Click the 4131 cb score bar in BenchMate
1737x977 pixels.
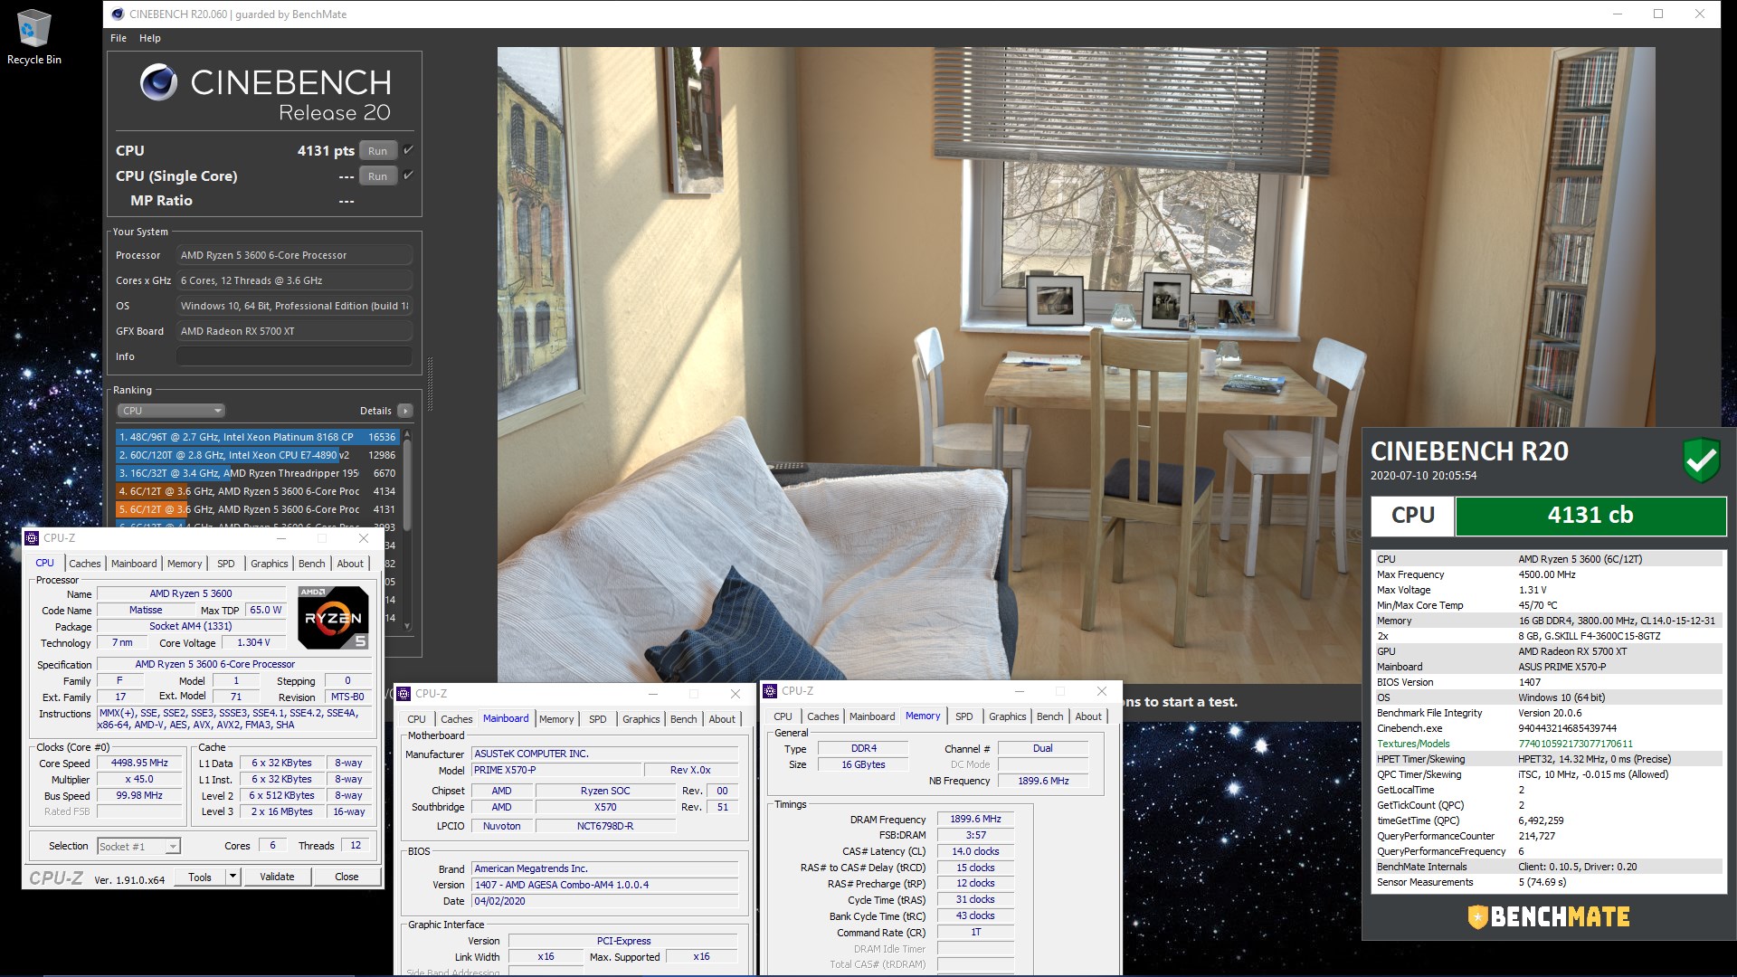coord(1590,516)
